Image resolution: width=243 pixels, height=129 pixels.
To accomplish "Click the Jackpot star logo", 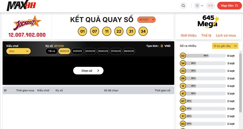I will pyautogui.click(x=27, y=22).
